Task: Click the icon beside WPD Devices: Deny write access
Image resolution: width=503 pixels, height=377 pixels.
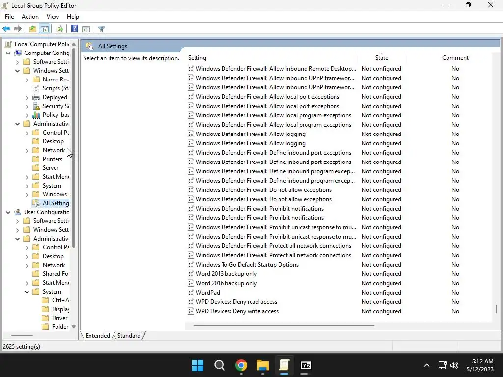Action: (x=191, y=311)
